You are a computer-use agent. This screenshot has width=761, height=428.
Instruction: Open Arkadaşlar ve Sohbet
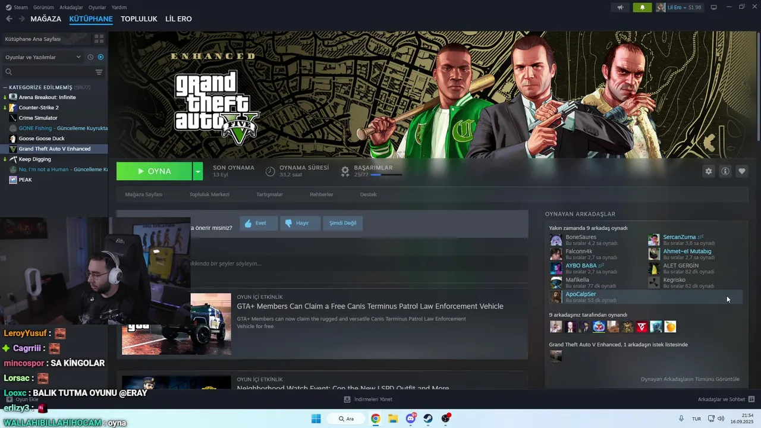pos(726,399)
